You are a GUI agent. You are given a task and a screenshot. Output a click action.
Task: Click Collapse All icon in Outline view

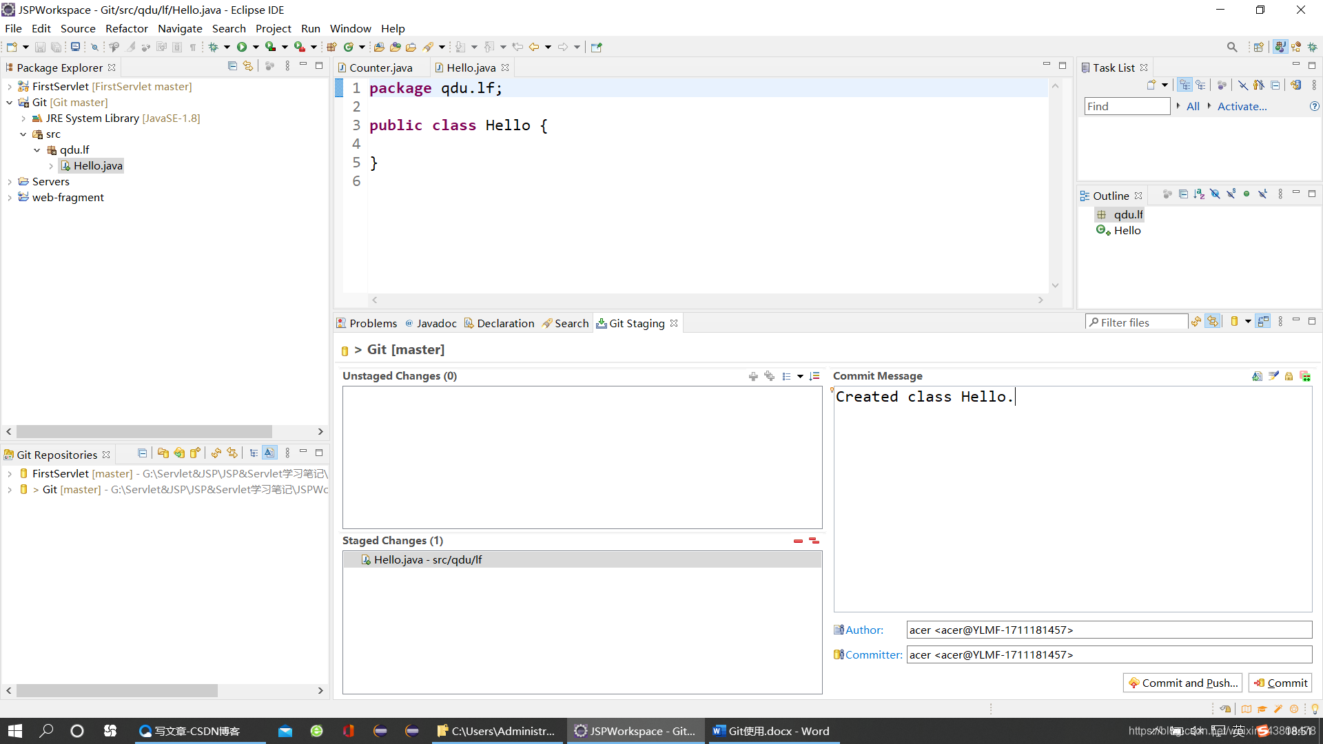1183,194
